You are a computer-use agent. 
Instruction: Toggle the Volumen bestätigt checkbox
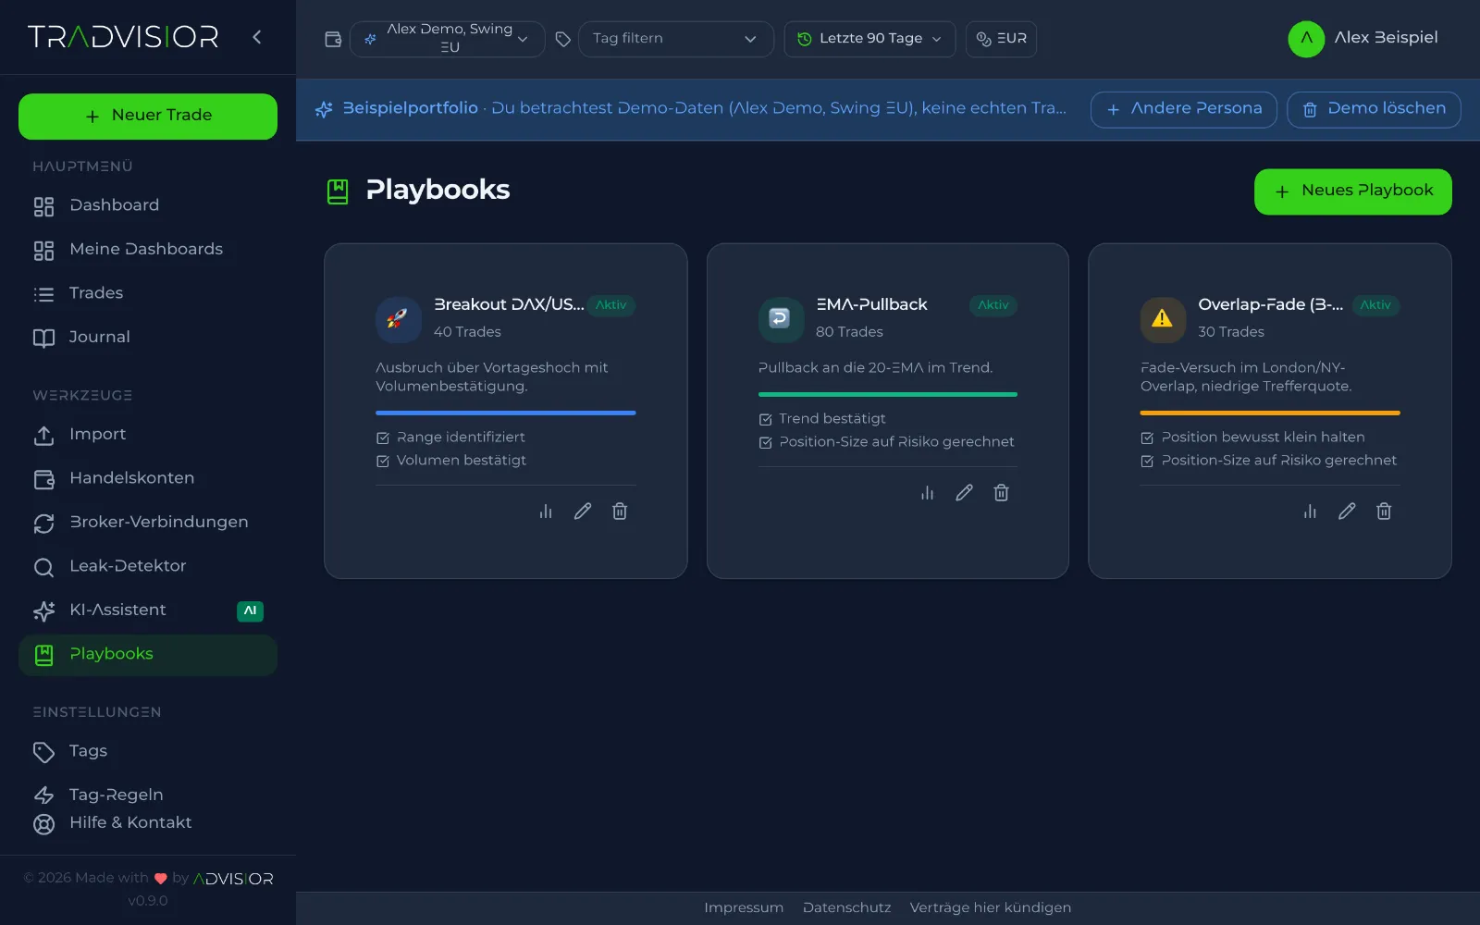pos(383,461)
